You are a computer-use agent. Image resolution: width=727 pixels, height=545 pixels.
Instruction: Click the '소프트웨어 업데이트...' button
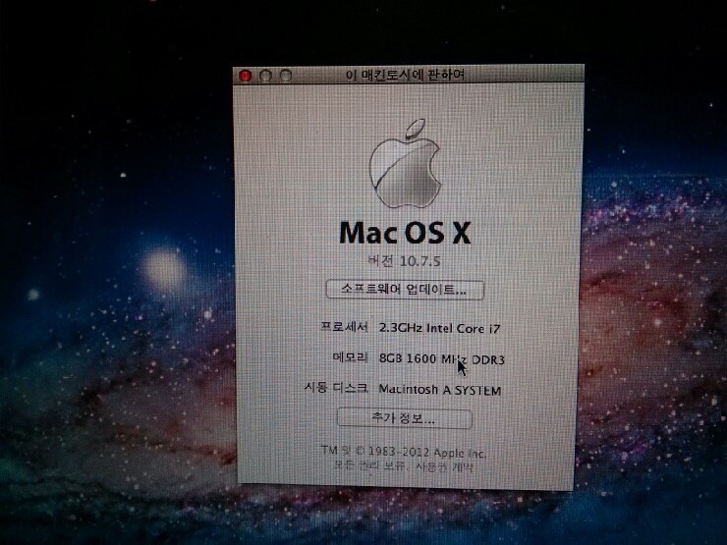pyautogui.click(x=405, y=290)
